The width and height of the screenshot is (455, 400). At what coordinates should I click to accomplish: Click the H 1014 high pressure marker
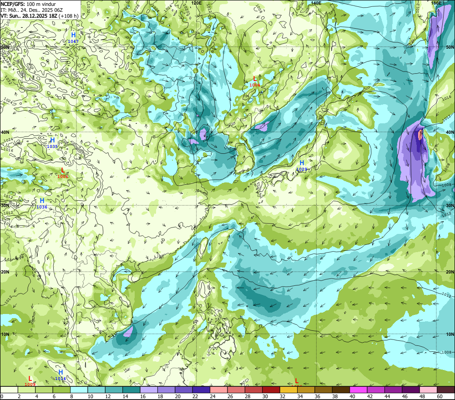61,375
